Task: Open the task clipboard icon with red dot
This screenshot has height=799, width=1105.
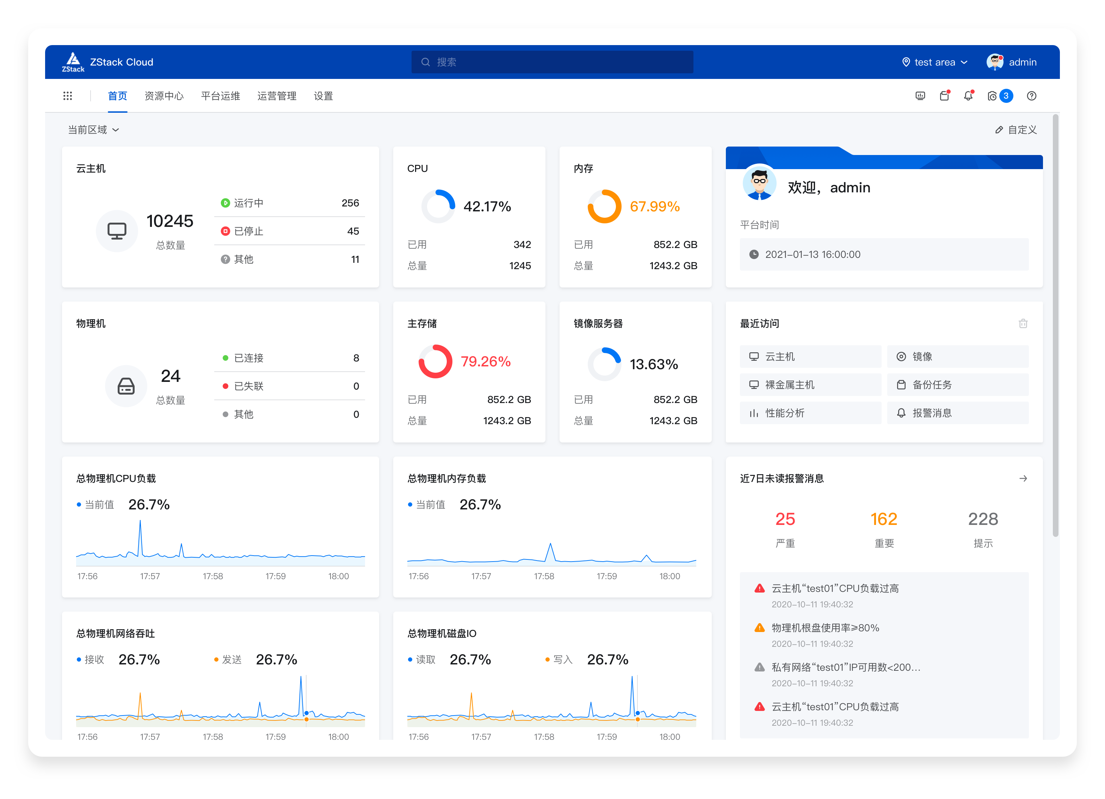Action: coord(944,96)
